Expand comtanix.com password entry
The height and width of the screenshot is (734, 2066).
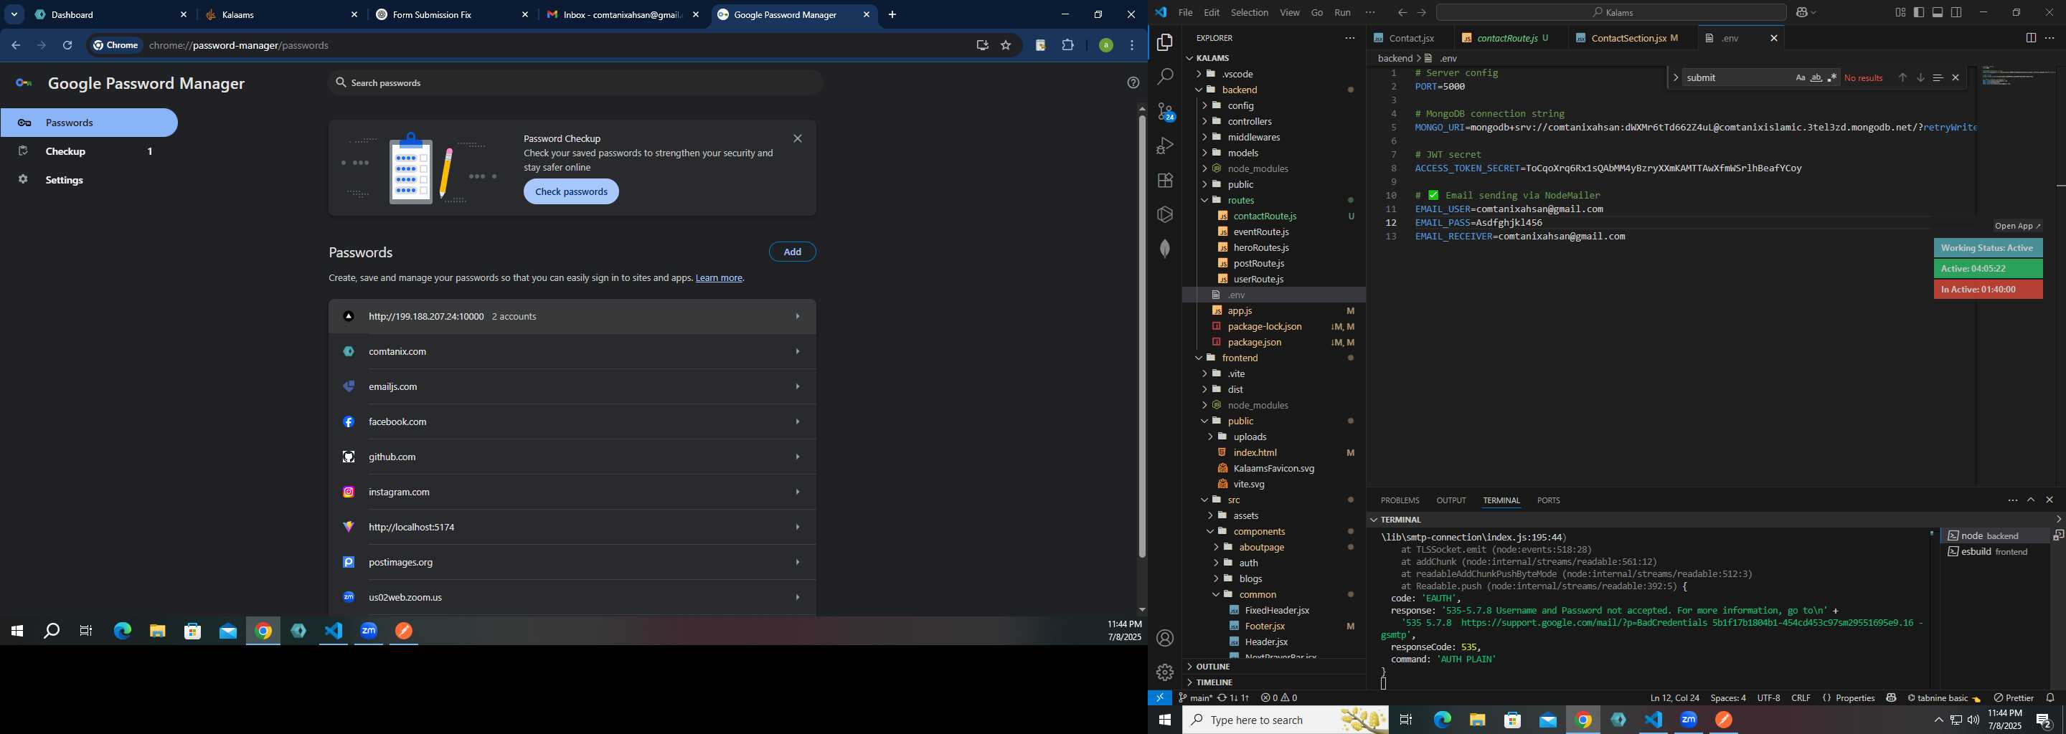coord(572,352)
